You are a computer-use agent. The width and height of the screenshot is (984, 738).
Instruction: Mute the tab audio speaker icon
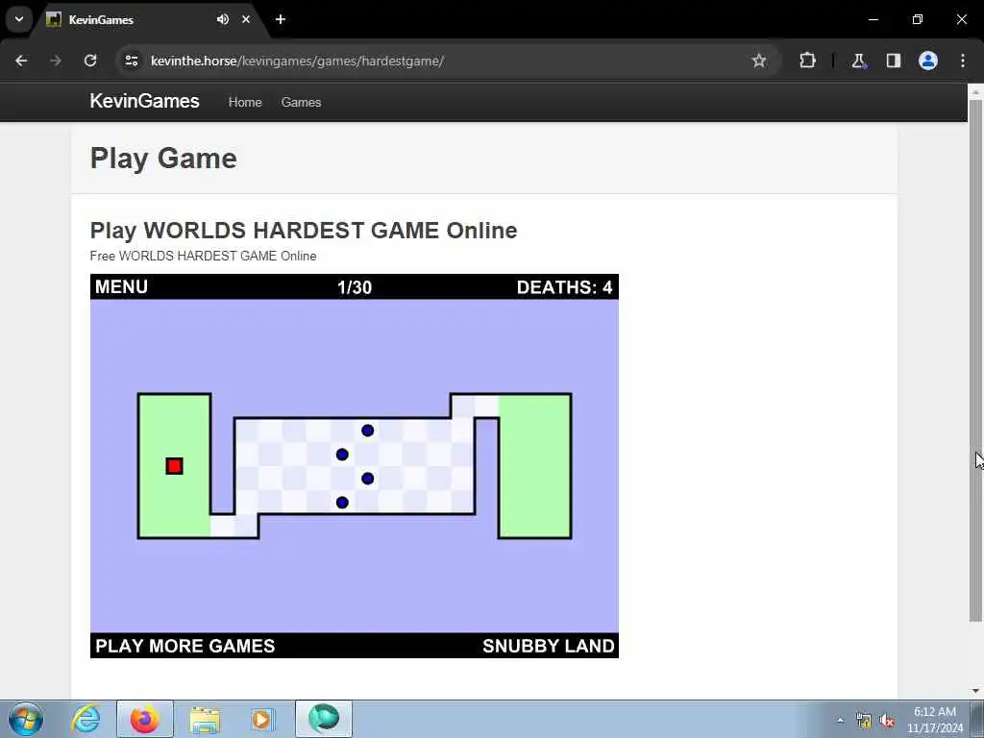pos(223,19)
